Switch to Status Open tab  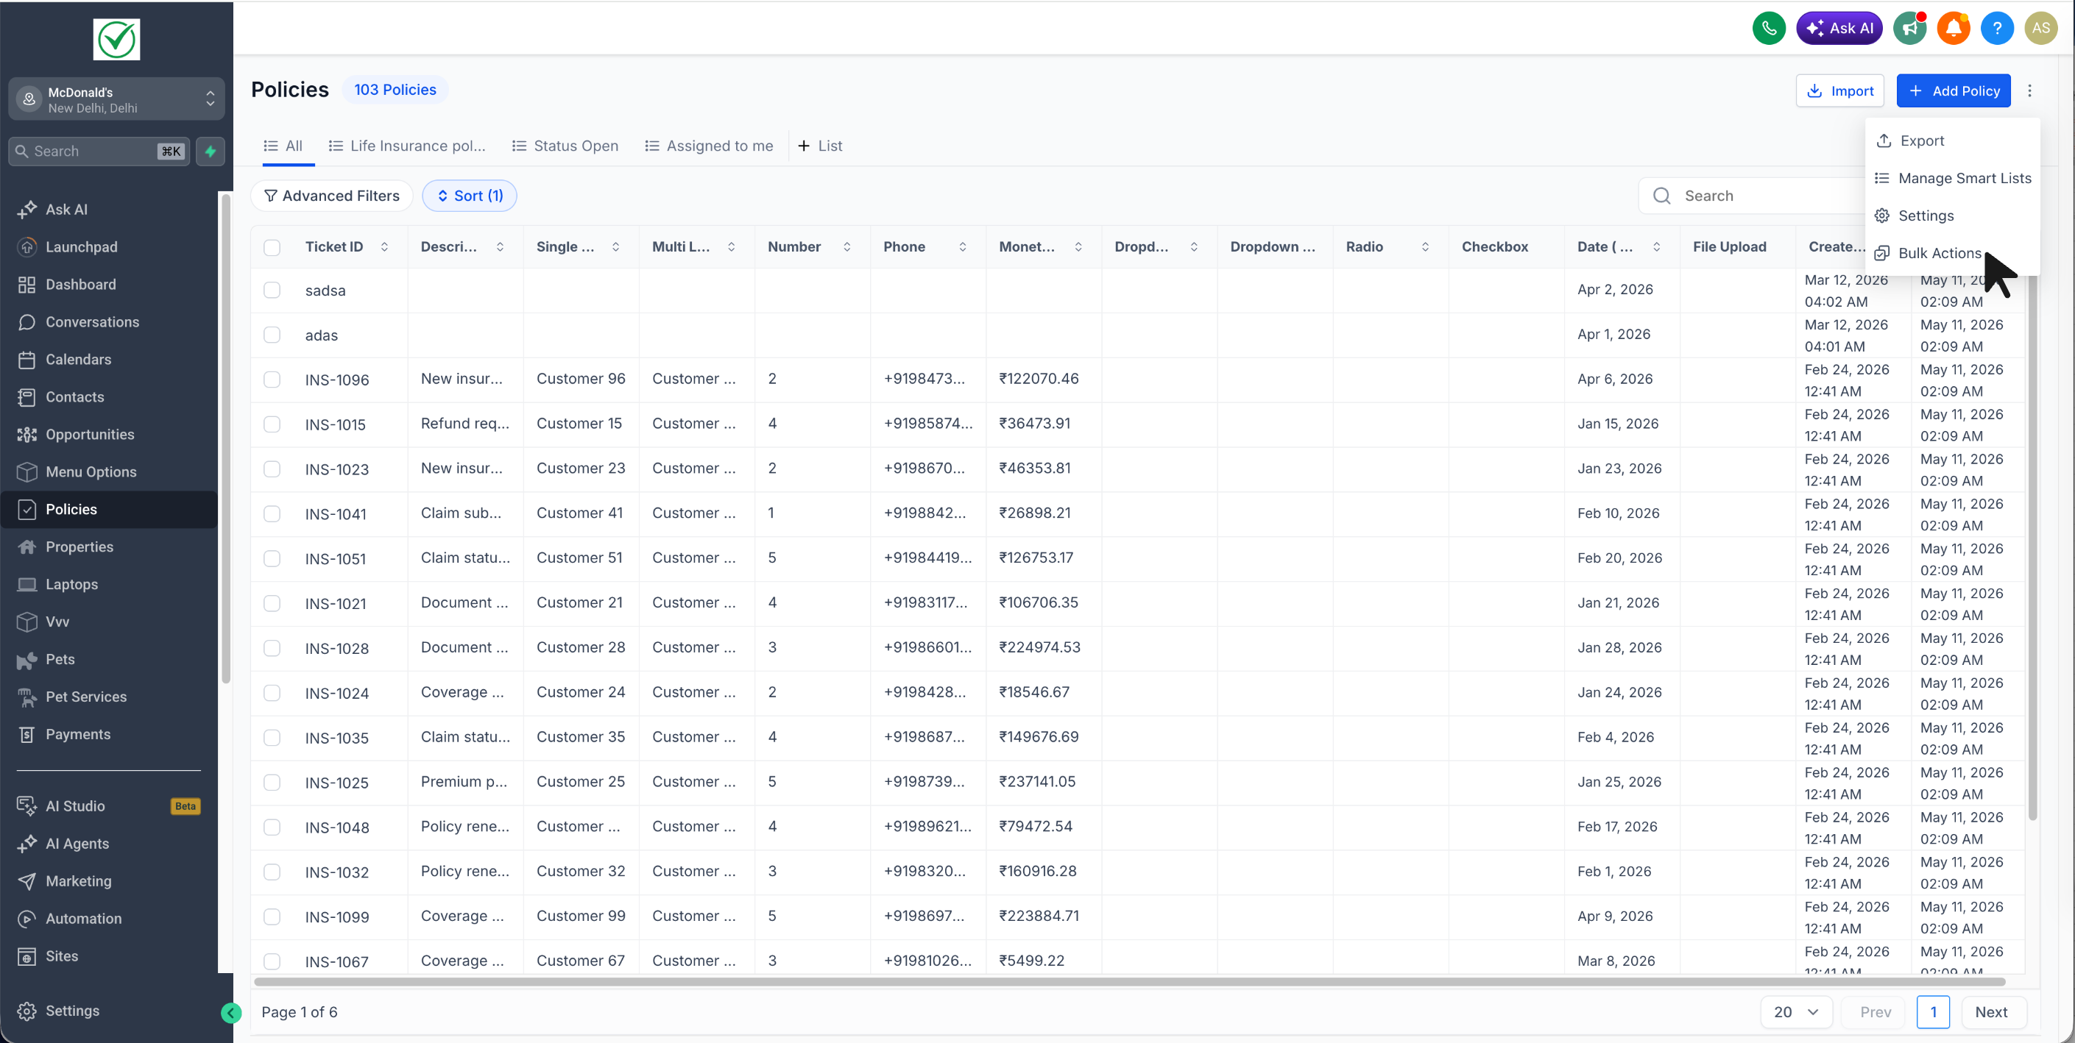pyautogui.click(x=565, y=146)
